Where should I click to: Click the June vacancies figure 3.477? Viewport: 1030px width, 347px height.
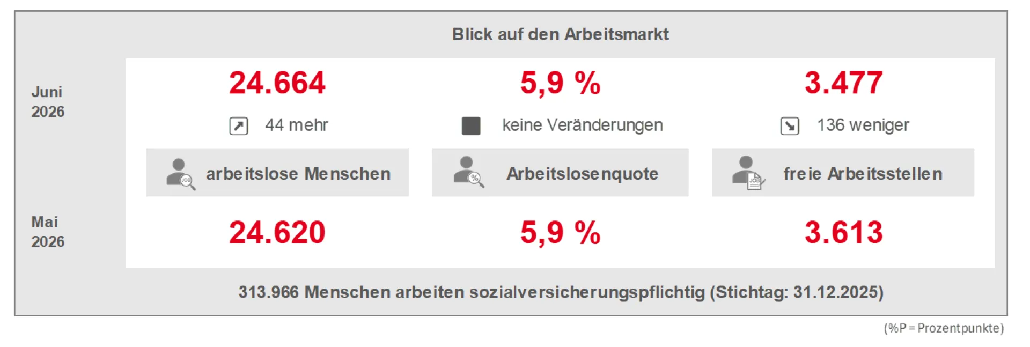(844, 83)
